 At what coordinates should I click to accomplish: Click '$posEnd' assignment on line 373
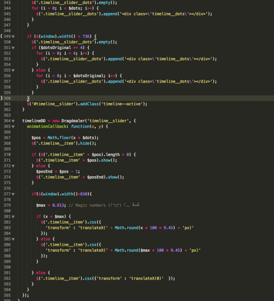[x=44, y=171]
